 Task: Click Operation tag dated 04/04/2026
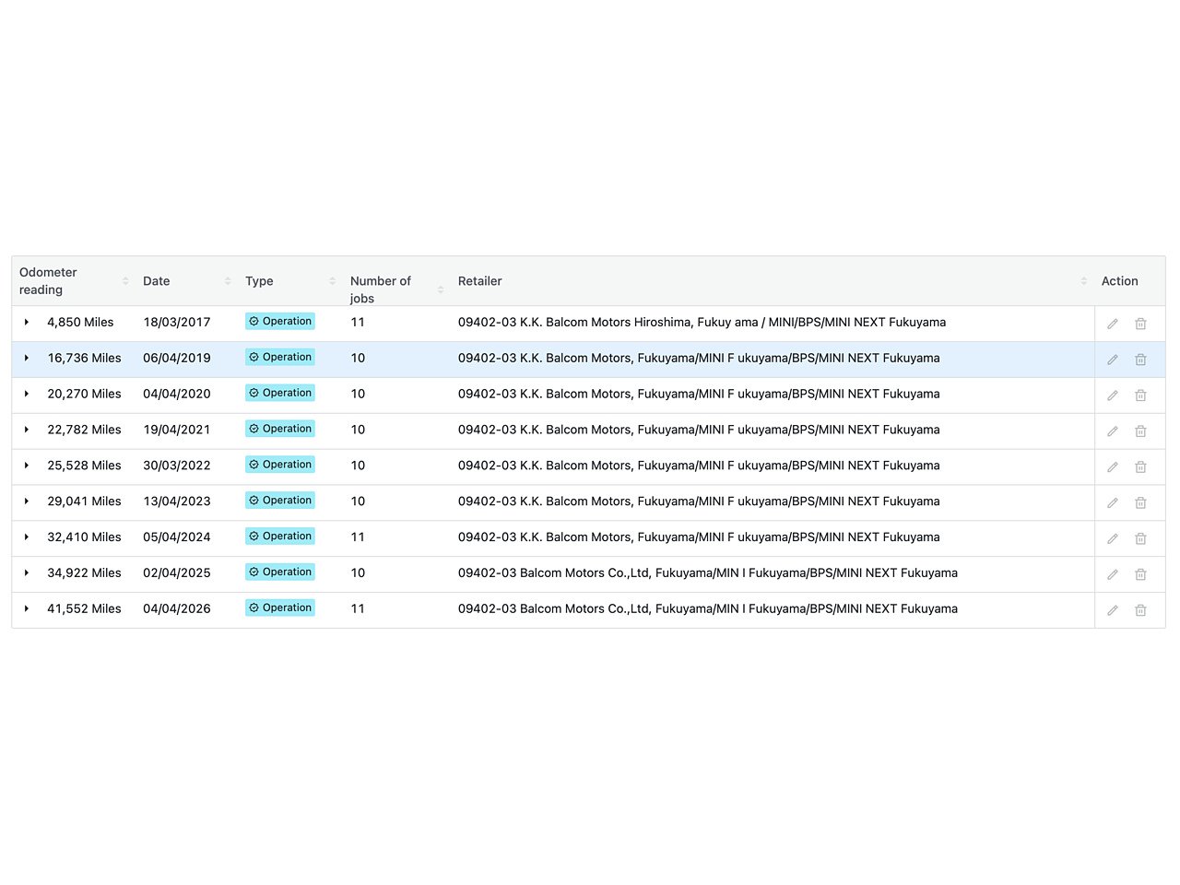coord(280,608)
